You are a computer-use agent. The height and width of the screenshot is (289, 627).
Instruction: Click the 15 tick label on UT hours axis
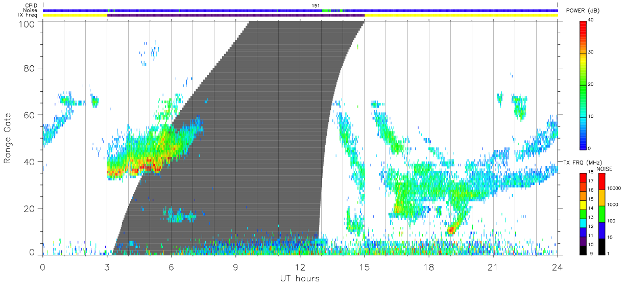coord(364,267)
